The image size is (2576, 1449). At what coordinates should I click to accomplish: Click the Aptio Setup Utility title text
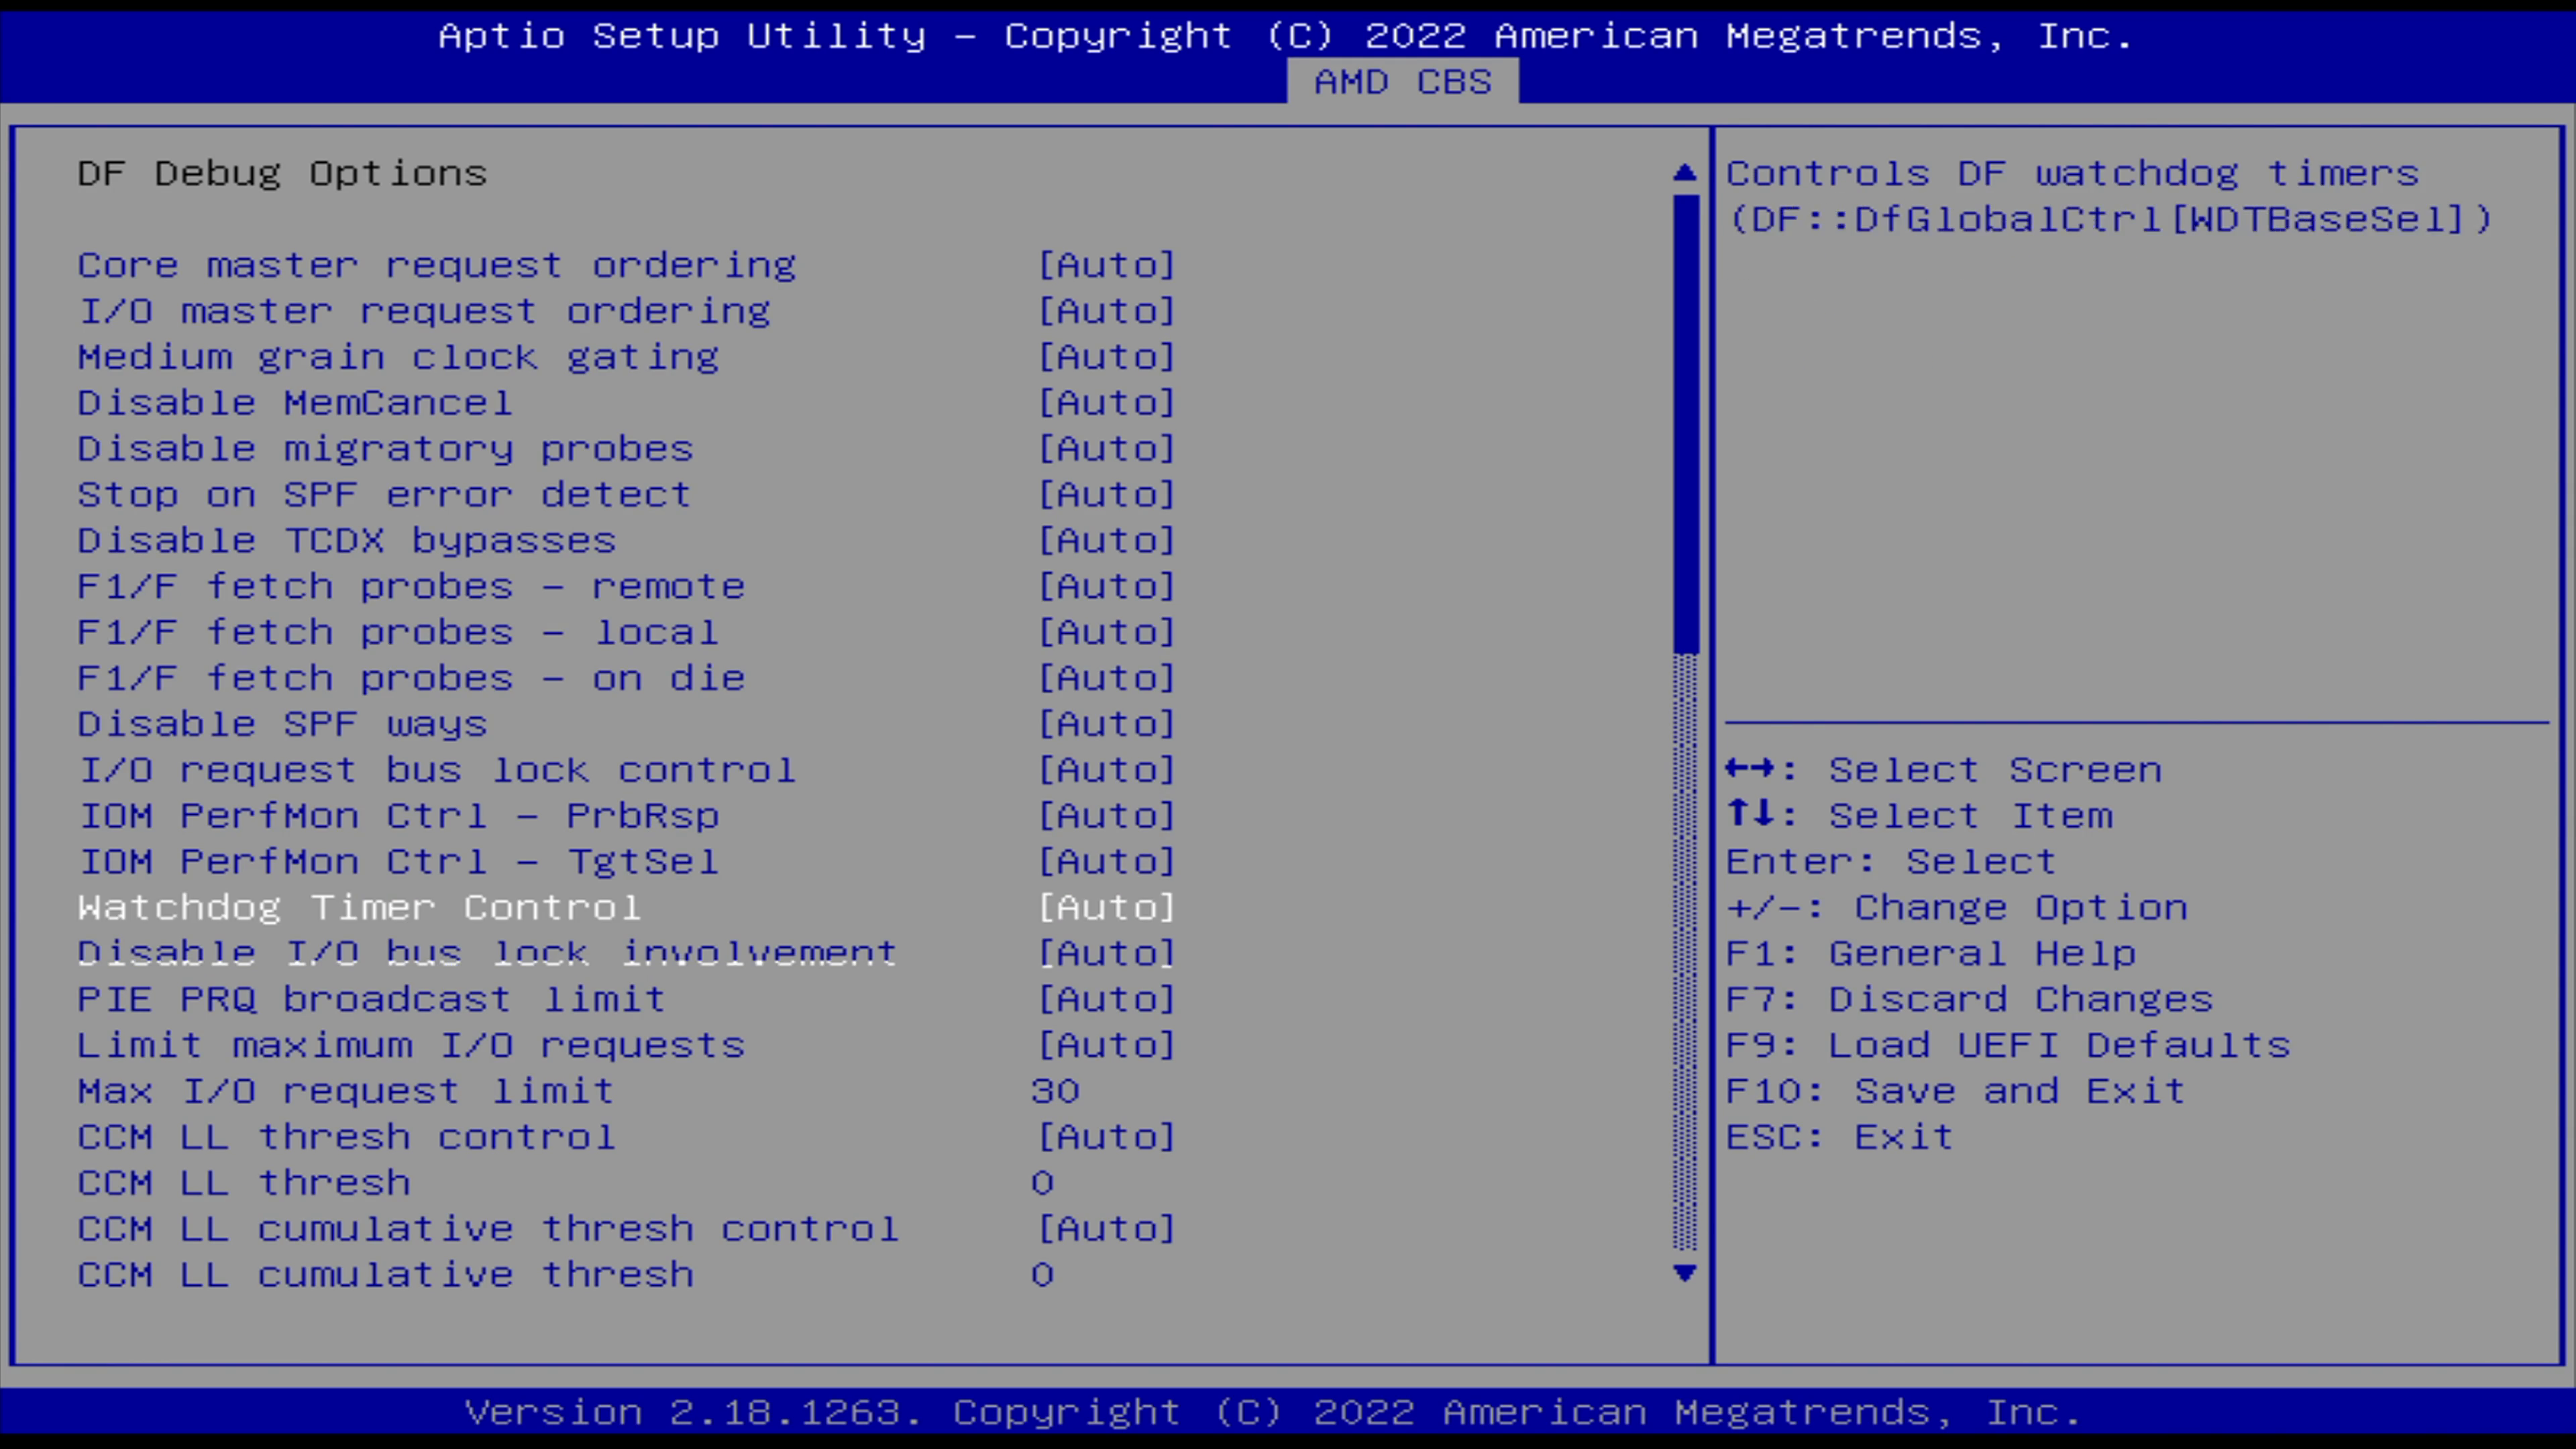1286,36
